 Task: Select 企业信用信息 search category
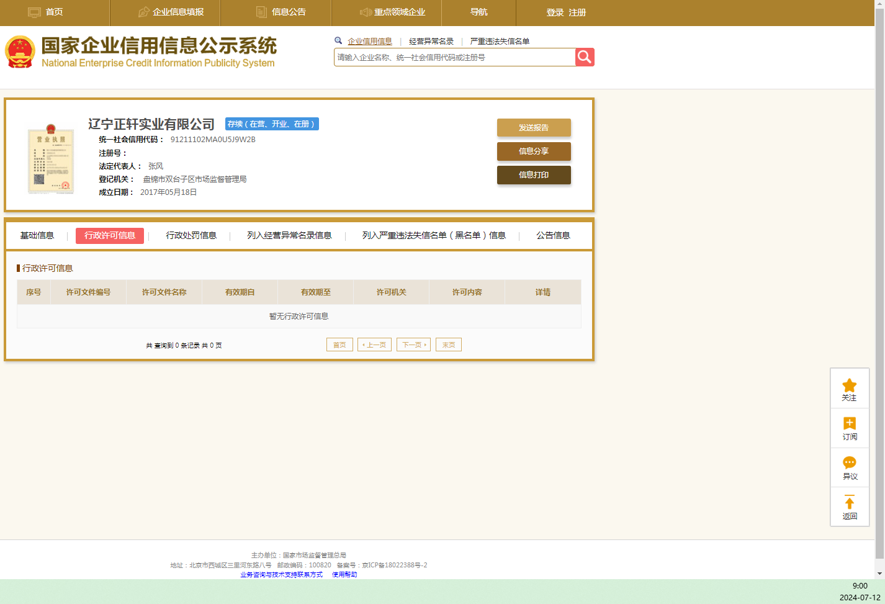370,42
